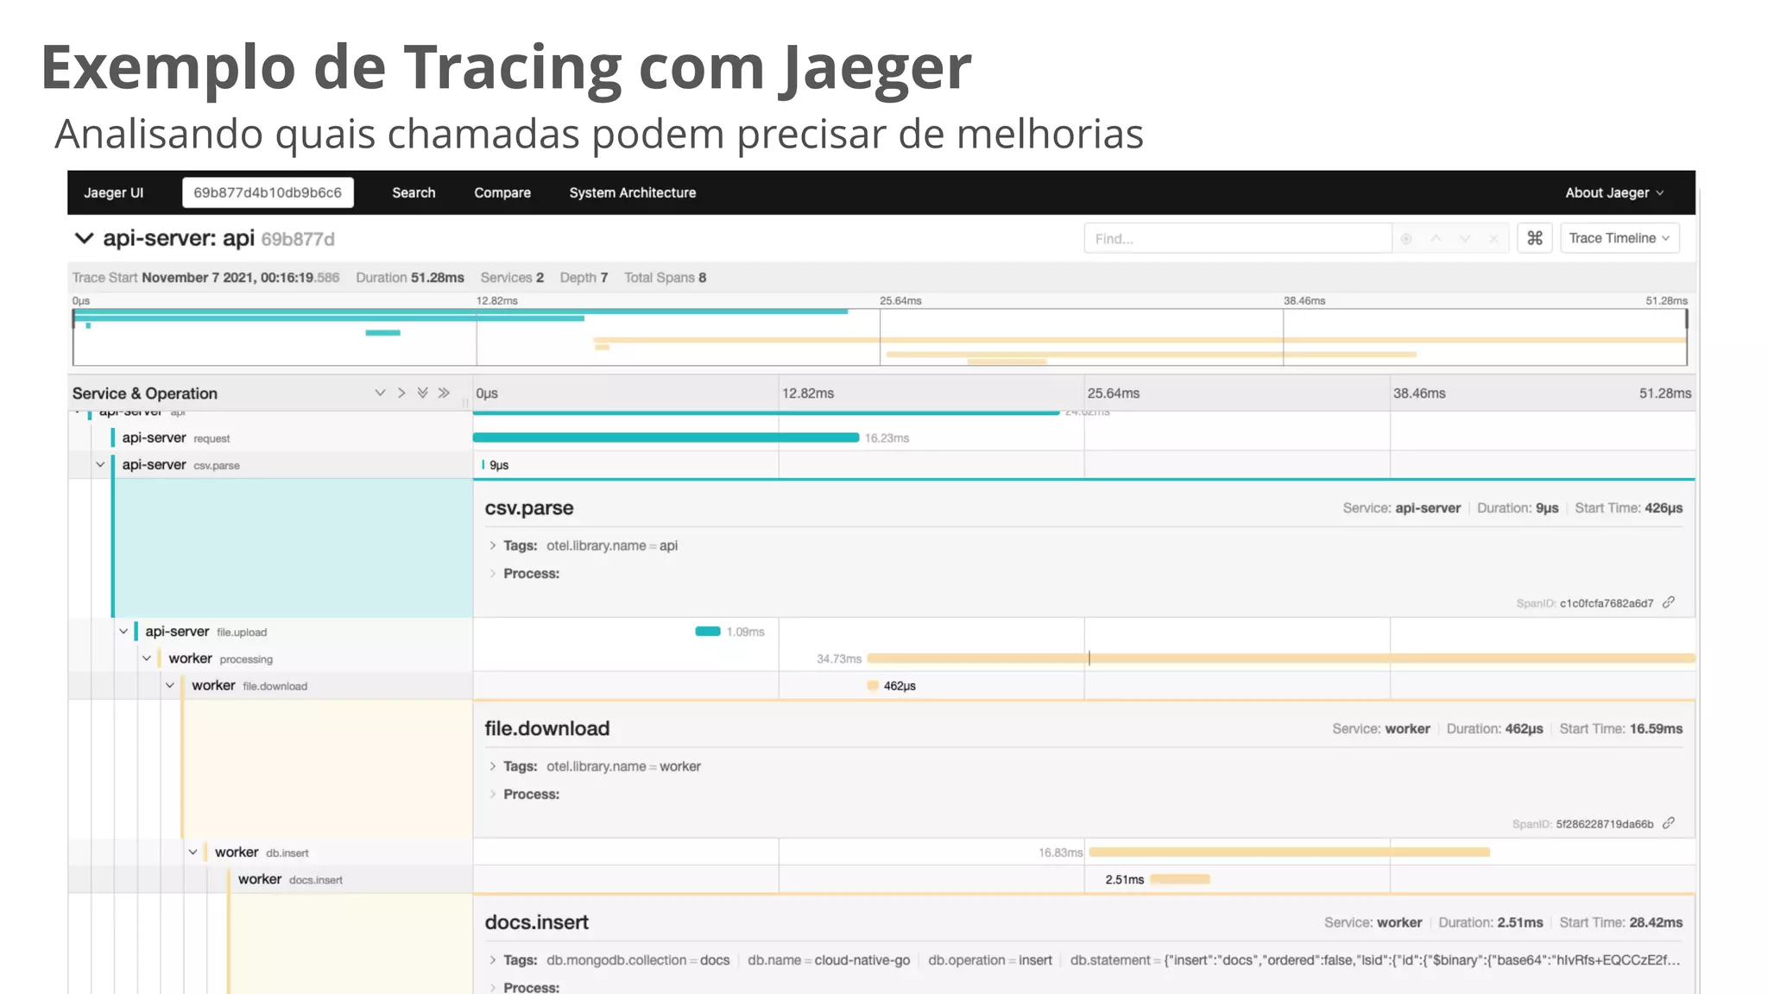This screenshot has height=994, width=1768.
Task: Open the keyboard shortcuts icon button
Action: (1535, 238)
